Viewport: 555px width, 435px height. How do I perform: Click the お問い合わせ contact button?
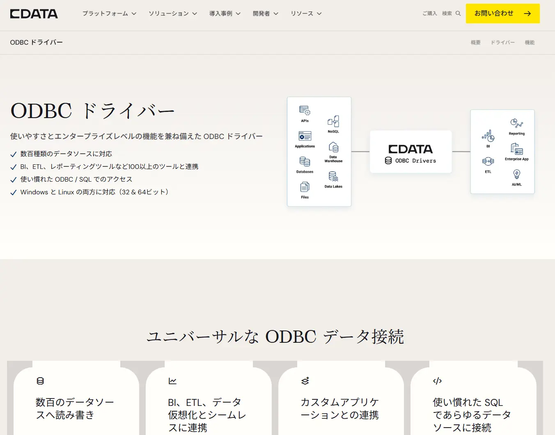click(503, 14)
